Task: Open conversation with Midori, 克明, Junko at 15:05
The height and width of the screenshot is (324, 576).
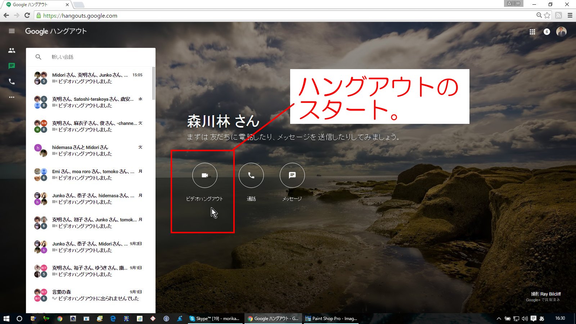Action: pos(89,78)
